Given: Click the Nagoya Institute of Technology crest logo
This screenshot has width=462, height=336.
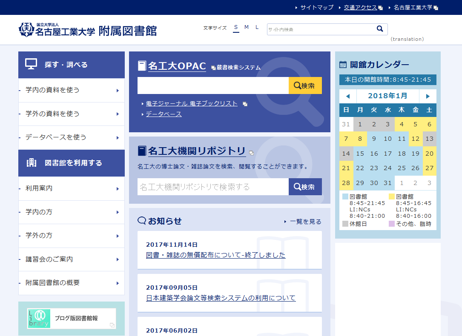Looking at the screenshot, I should click(26, 30).
